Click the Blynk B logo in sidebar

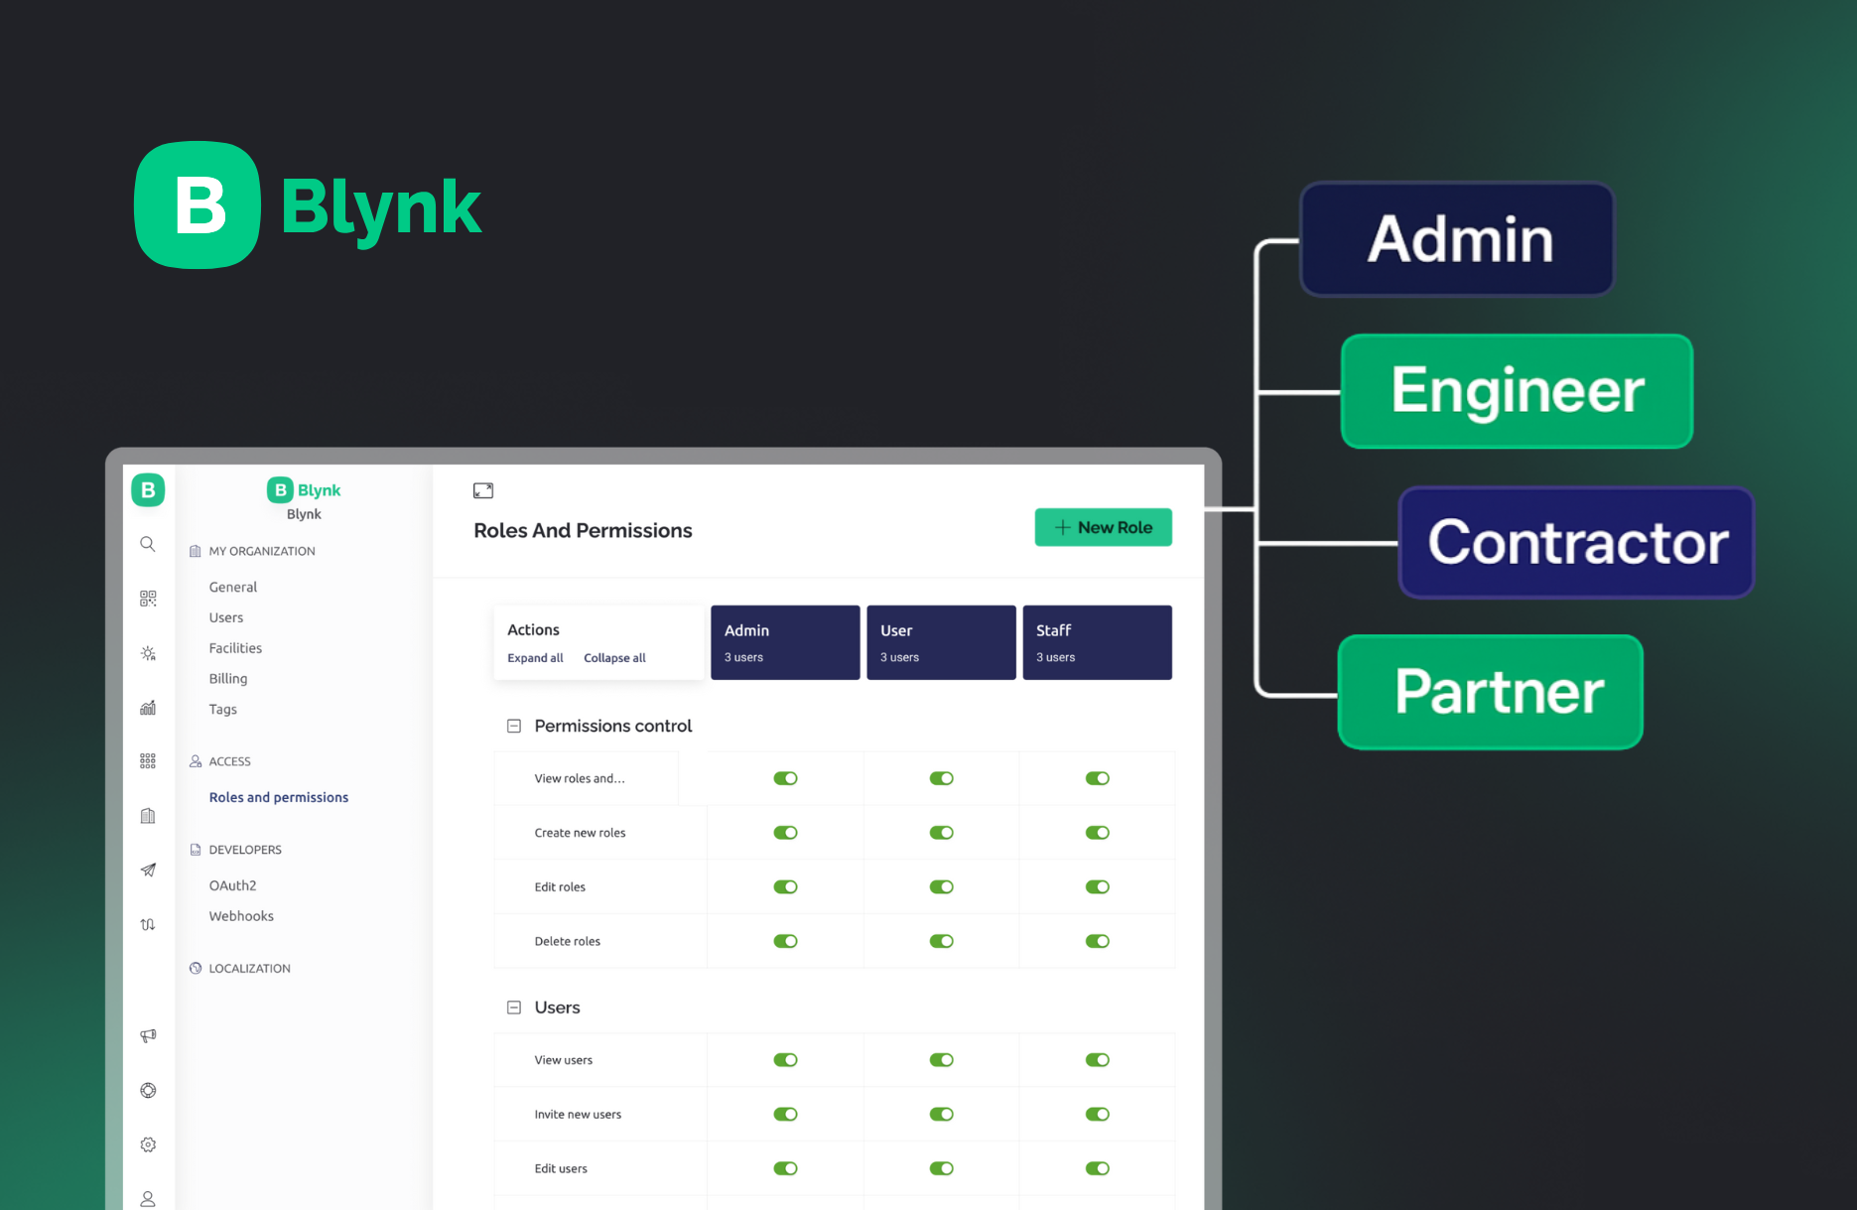[148, 490]
